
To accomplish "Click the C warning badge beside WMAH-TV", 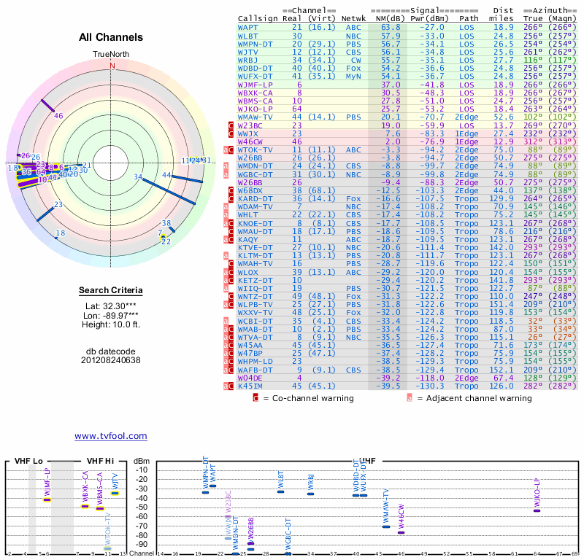I will pos(231,264).
